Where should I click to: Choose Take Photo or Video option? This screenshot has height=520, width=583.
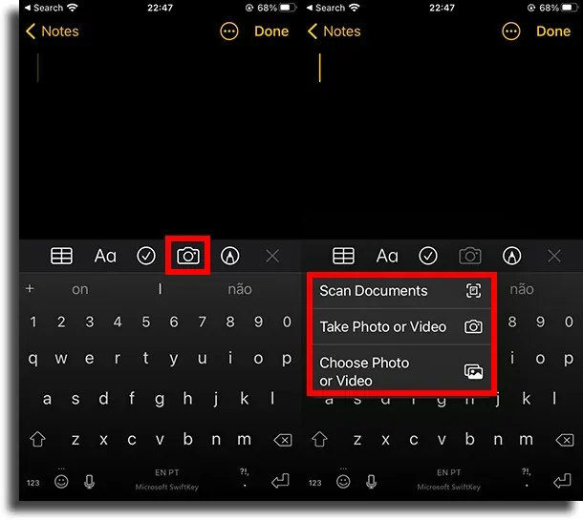pyautogui.click(x=400, y=326)
